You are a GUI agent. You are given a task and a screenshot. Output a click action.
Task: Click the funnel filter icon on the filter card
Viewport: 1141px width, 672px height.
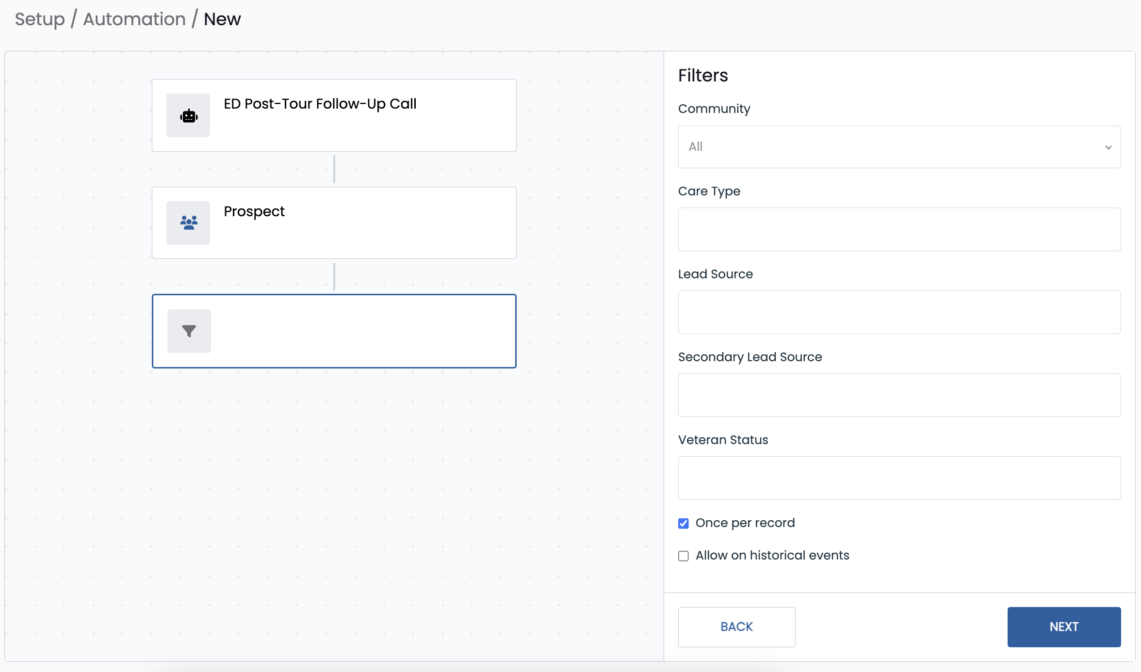point(189,331)
